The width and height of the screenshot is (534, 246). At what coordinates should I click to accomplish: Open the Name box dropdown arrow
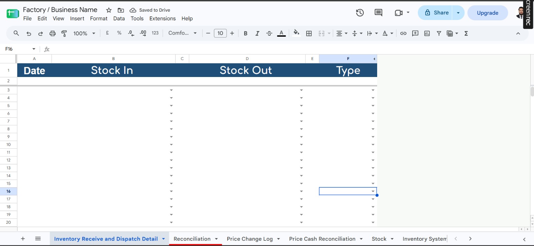34,49
